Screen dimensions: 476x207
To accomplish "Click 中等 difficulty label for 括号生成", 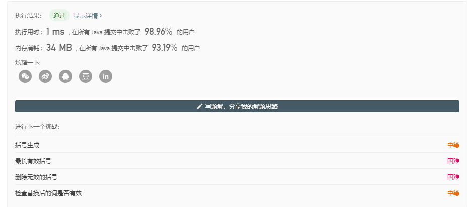I will click(453, 145).
